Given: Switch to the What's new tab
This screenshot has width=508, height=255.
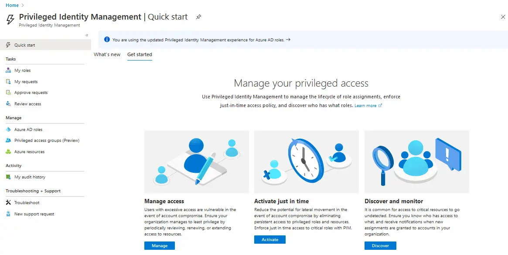Looking at the screenshot, I should point(107,54).
